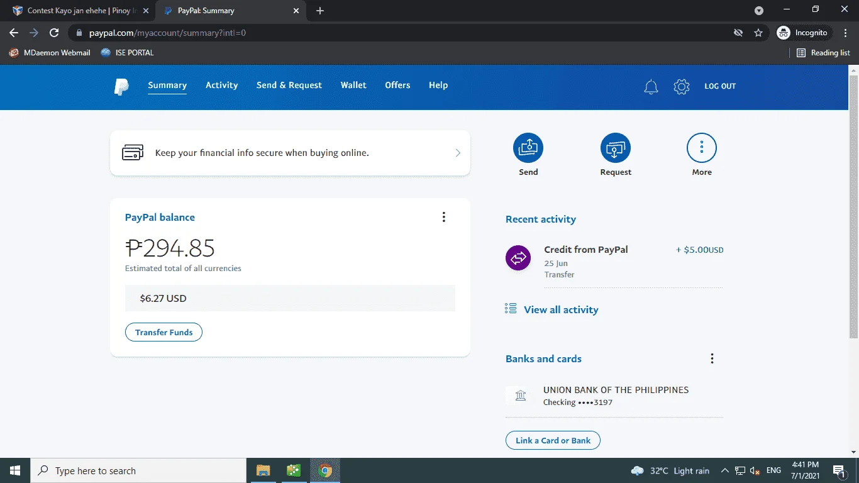Open the Summary navigation item

click(x=167, y=86)
